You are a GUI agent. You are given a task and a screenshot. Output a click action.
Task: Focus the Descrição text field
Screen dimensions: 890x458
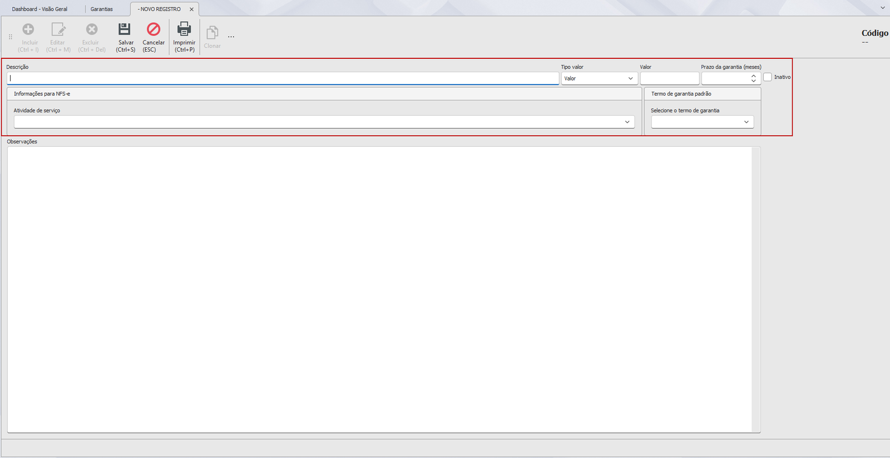coord(283,78)
